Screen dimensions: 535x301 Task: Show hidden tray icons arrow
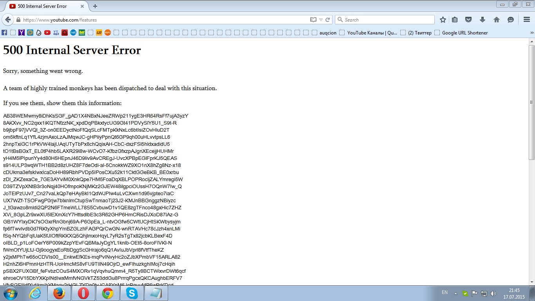455,293
